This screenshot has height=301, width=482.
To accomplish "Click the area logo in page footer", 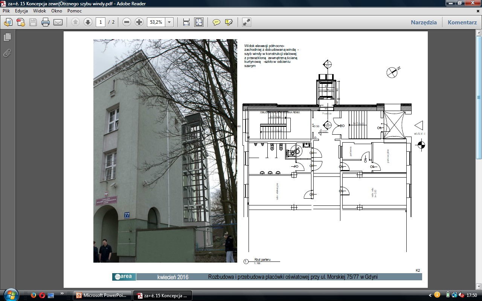I will (124, 277).
